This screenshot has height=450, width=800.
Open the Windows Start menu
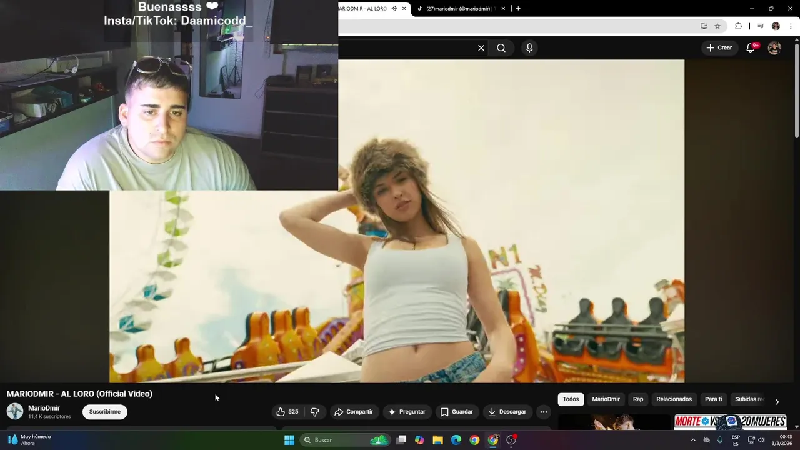point(289,440)
